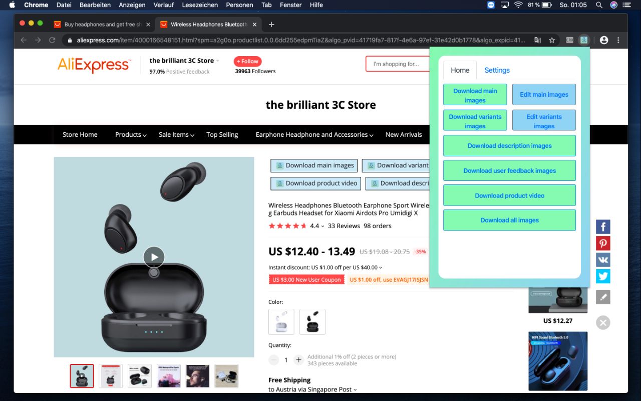Pin the product to Pinterest
The height and width of the screenshot is (401, 641).
pyautogui.click(x=603, y=243)
